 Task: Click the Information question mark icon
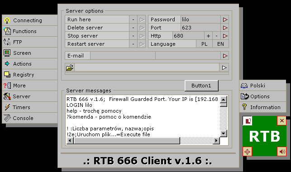[x=244, y=107]
